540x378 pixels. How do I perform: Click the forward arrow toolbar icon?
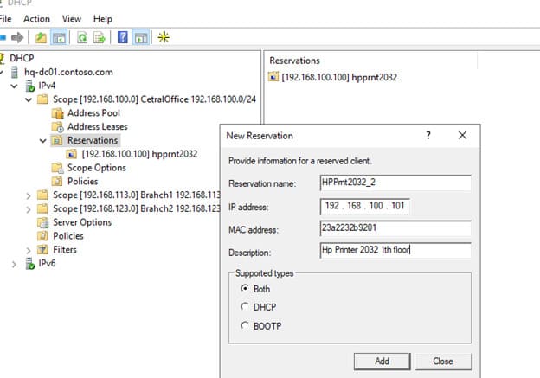16,38
